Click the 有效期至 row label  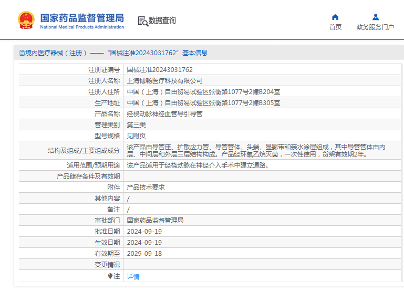107,254
